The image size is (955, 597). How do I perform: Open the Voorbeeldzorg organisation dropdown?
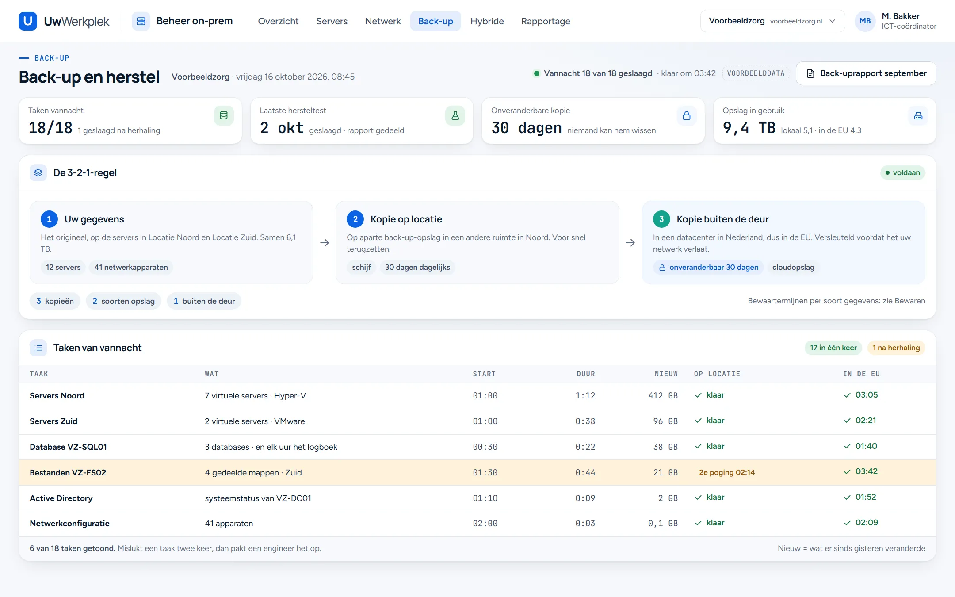click(x=772, y=21)
